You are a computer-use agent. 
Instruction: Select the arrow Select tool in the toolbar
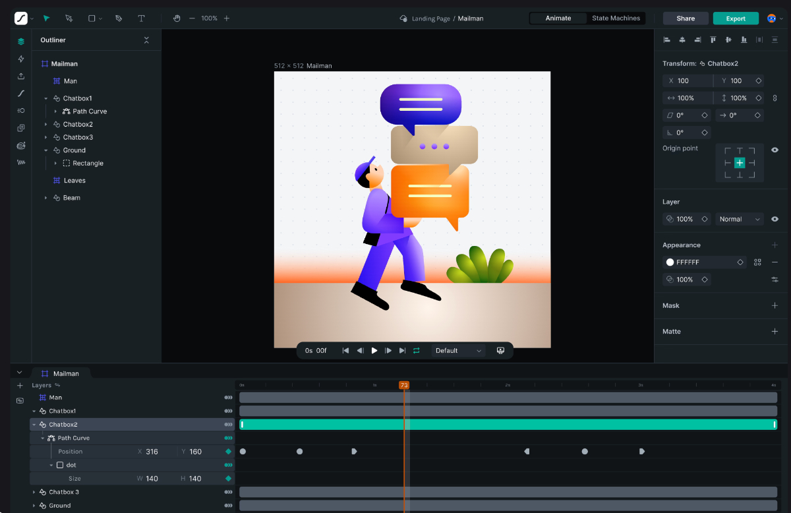46,18
